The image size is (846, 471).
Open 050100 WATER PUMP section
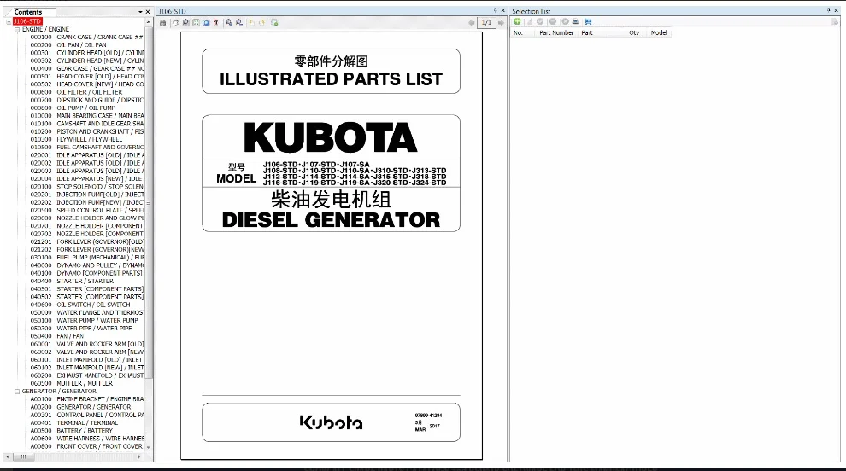pyautogui.click(x=84, y=321)
